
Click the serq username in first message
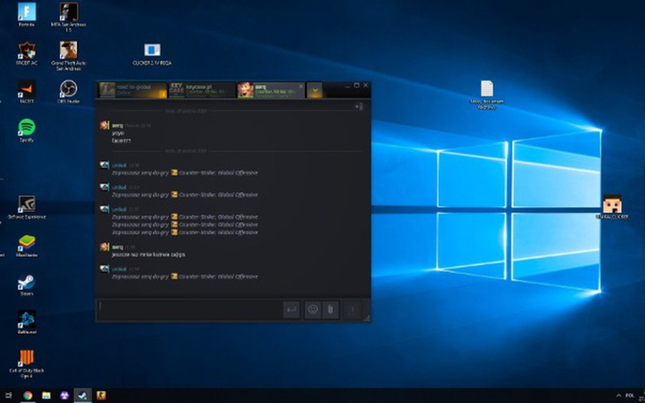pyautogui.click(x=117, y=125)
